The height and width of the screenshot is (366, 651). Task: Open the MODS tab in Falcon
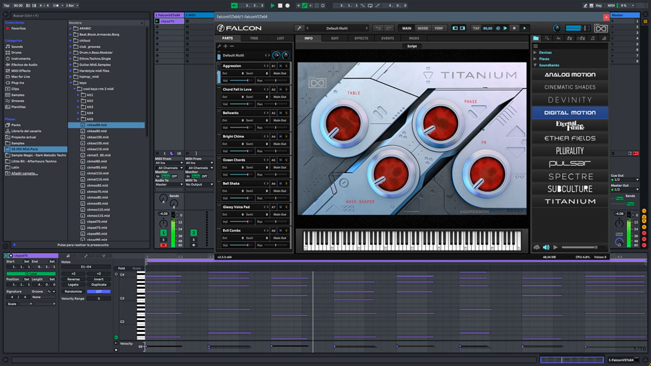click(x=414, y=38)
